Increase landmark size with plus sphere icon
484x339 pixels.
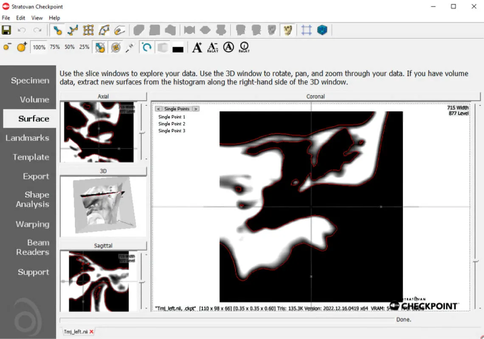pos(22,47)
